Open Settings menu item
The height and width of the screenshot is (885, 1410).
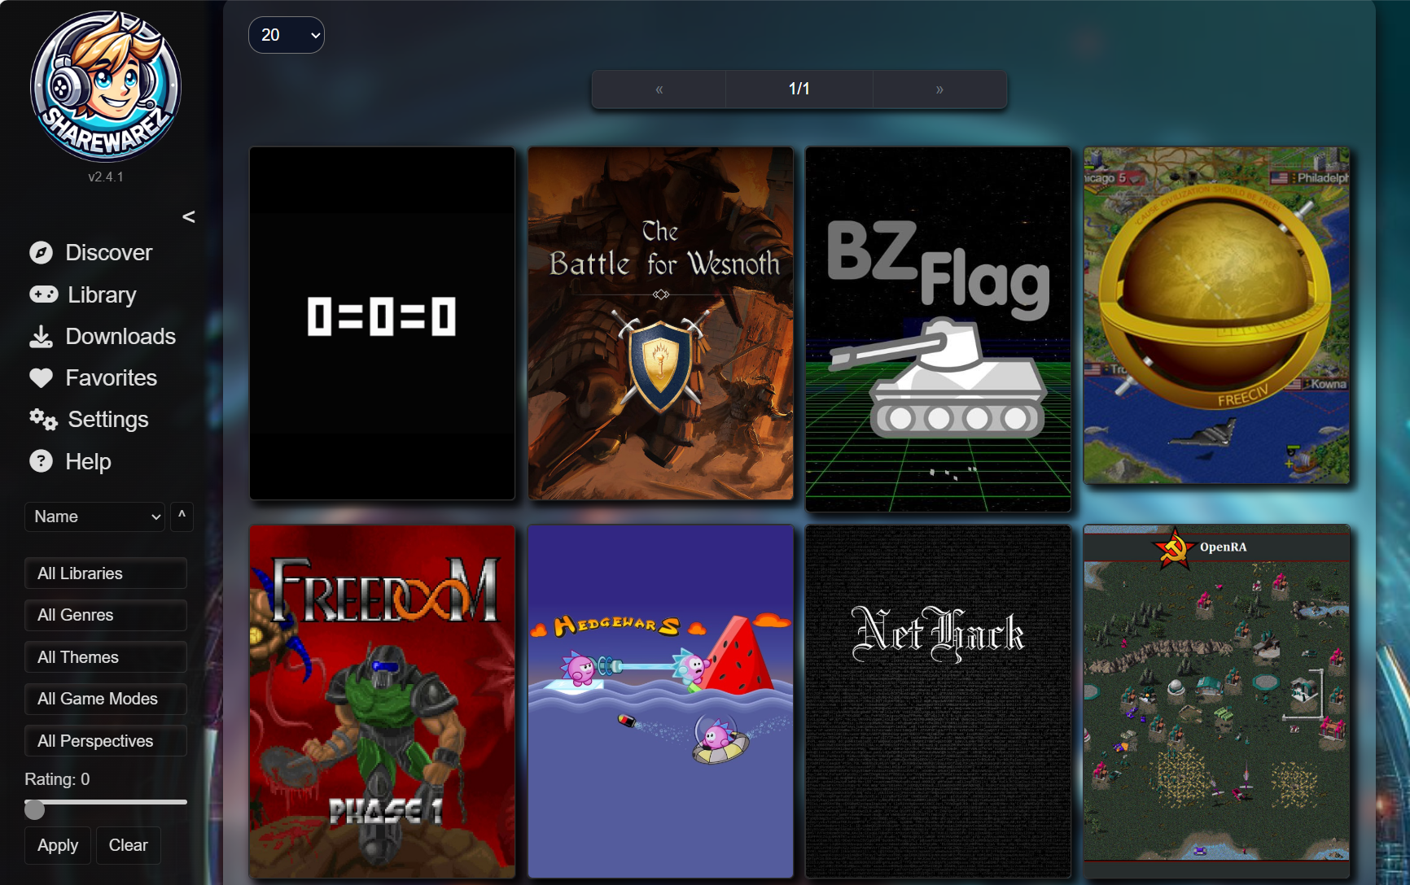click(x=108, y=420)
